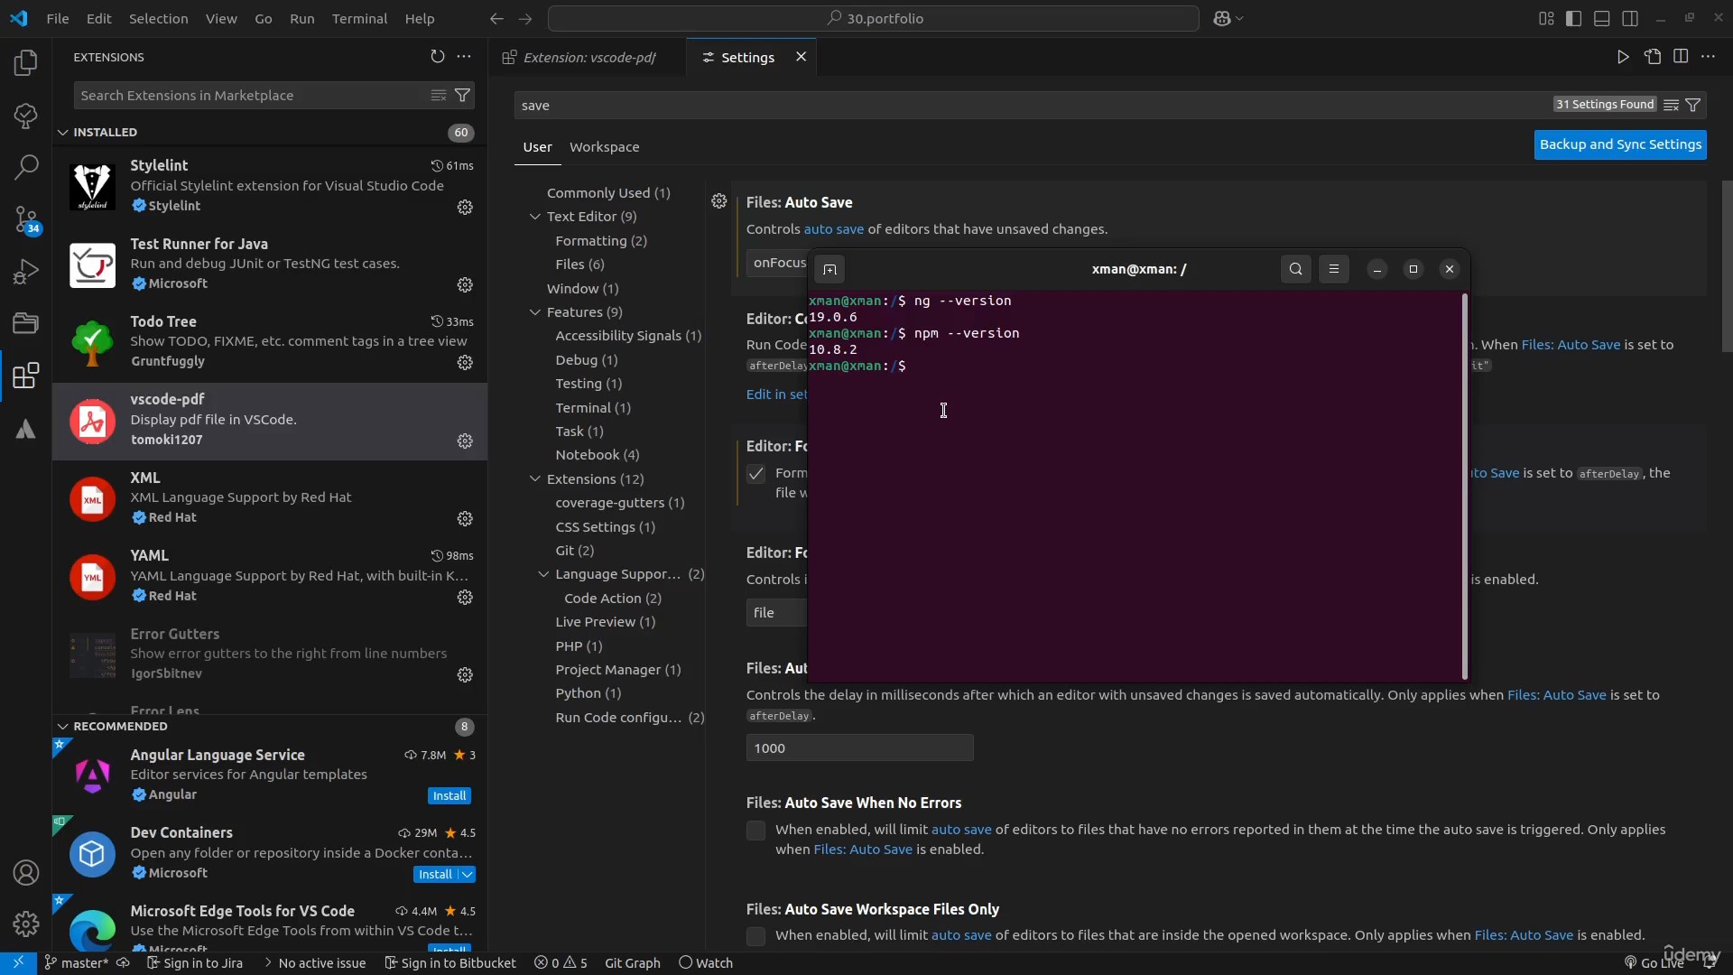Image resolution: width=1733 pixels, height=975 pixels.
Task: Open manage gear for Todo Tree extension
Action: click(465, 362)
